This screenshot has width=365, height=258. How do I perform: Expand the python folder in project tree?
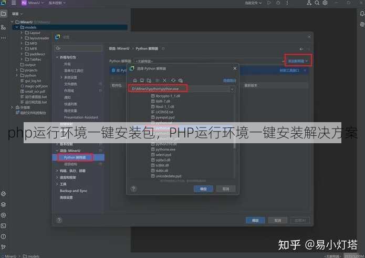click(x=17, y=75)
